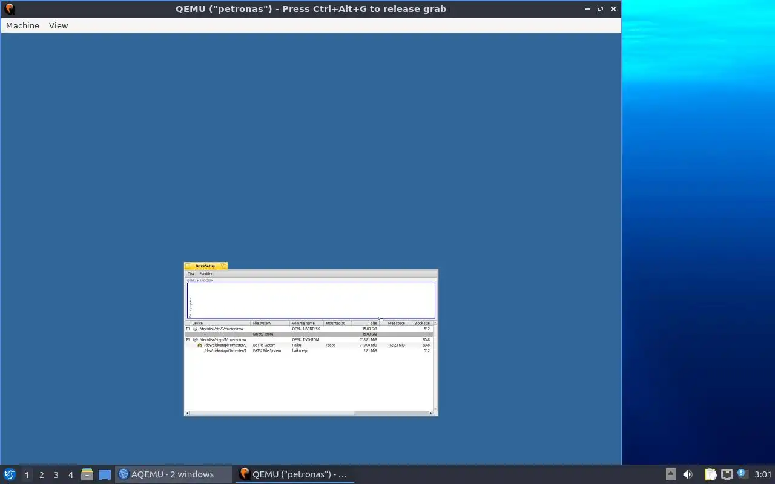
Task: Click the 3:01 clock
Action: [763, 474]
